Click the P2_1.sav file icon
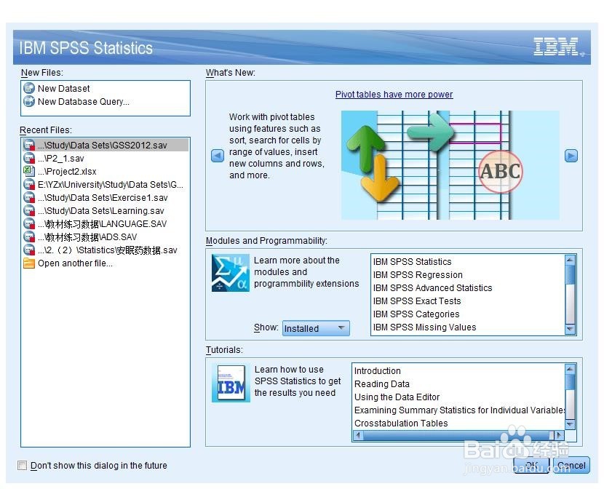The image size is (604, 489). point(29,158)
